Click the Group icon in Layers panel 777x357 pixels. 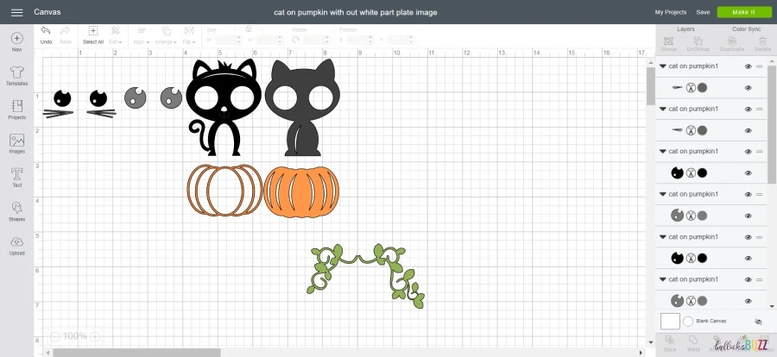[x=668, y=41]
